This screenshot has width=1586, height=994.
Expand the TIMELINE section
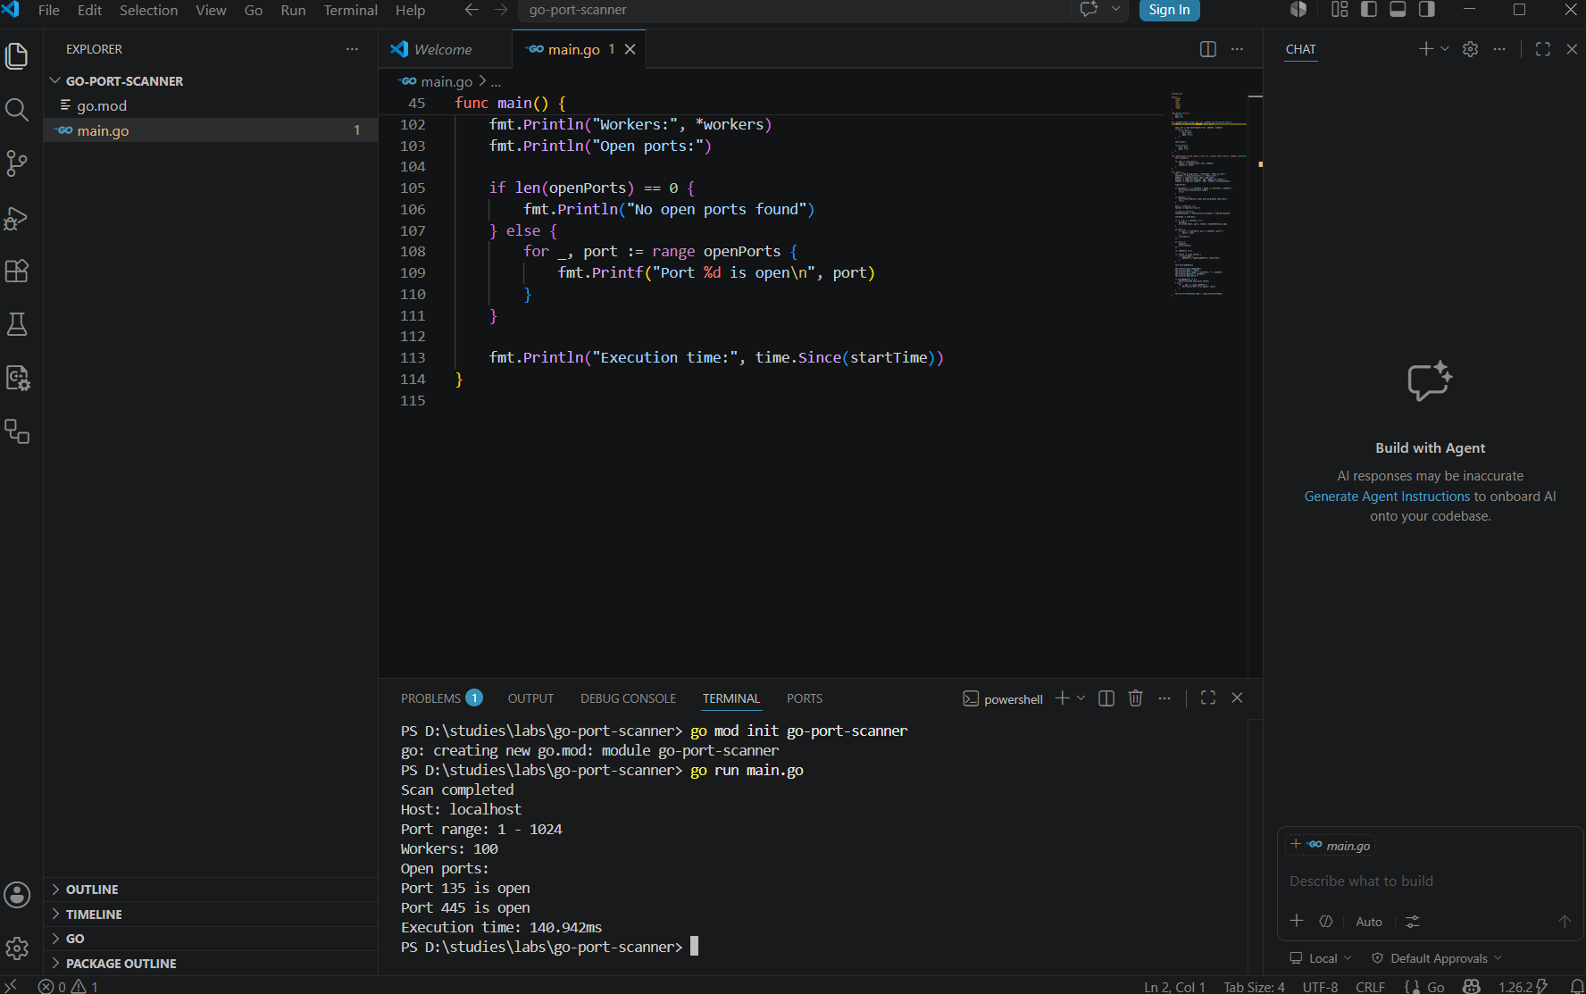click(211, 915)
